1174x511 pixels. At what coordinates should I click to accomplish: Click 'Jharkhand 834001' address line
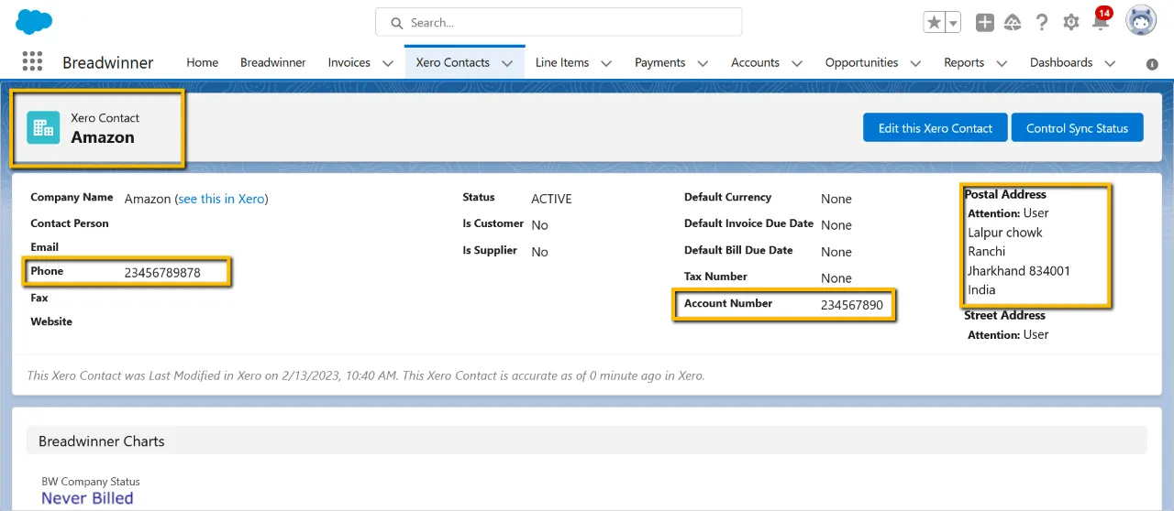pyautogui.click(x=1019, y=271)
